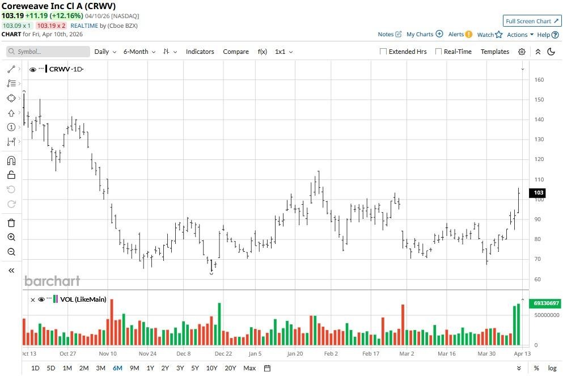Click the Watch star icon

click(x=499, y=35)
